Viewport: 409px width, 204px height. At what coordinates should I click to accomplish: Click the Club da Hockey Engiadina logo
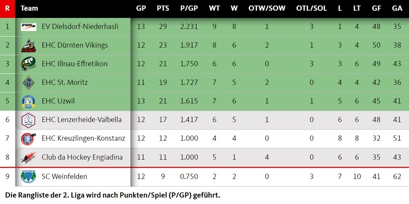click(x=29, y=157)
